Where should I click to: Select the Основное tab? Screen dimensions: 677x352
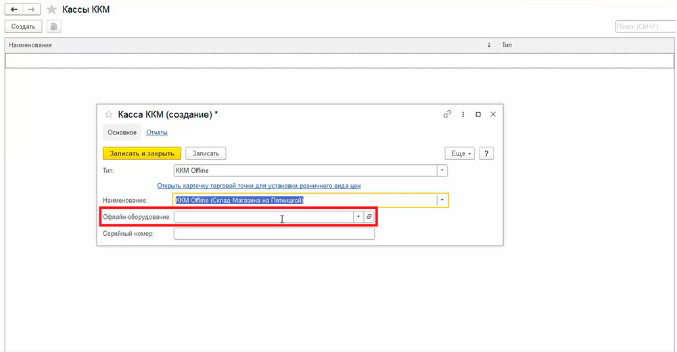pyautogui.click(x=122, y=132)
